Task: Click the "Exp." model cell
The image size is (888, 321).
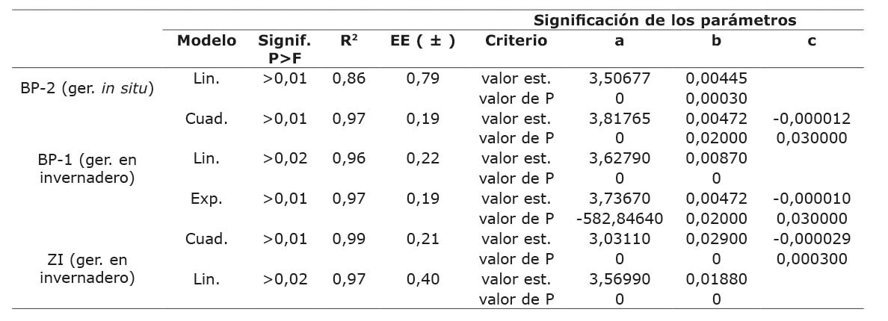Action: tap(206, 199)
